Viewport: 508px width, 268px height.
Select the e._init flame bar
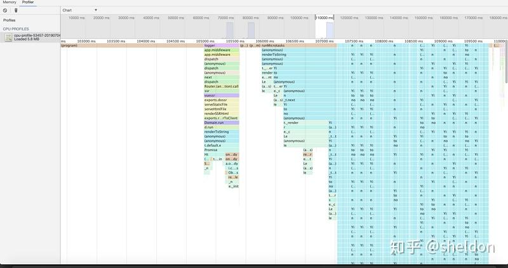point(234,186)
